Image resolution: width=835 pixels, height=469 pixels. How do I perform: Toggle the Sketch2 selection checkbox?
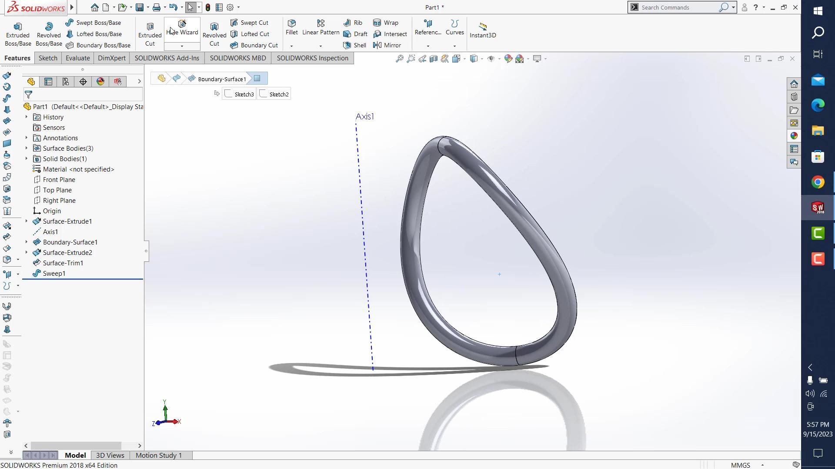pos(264,94)
